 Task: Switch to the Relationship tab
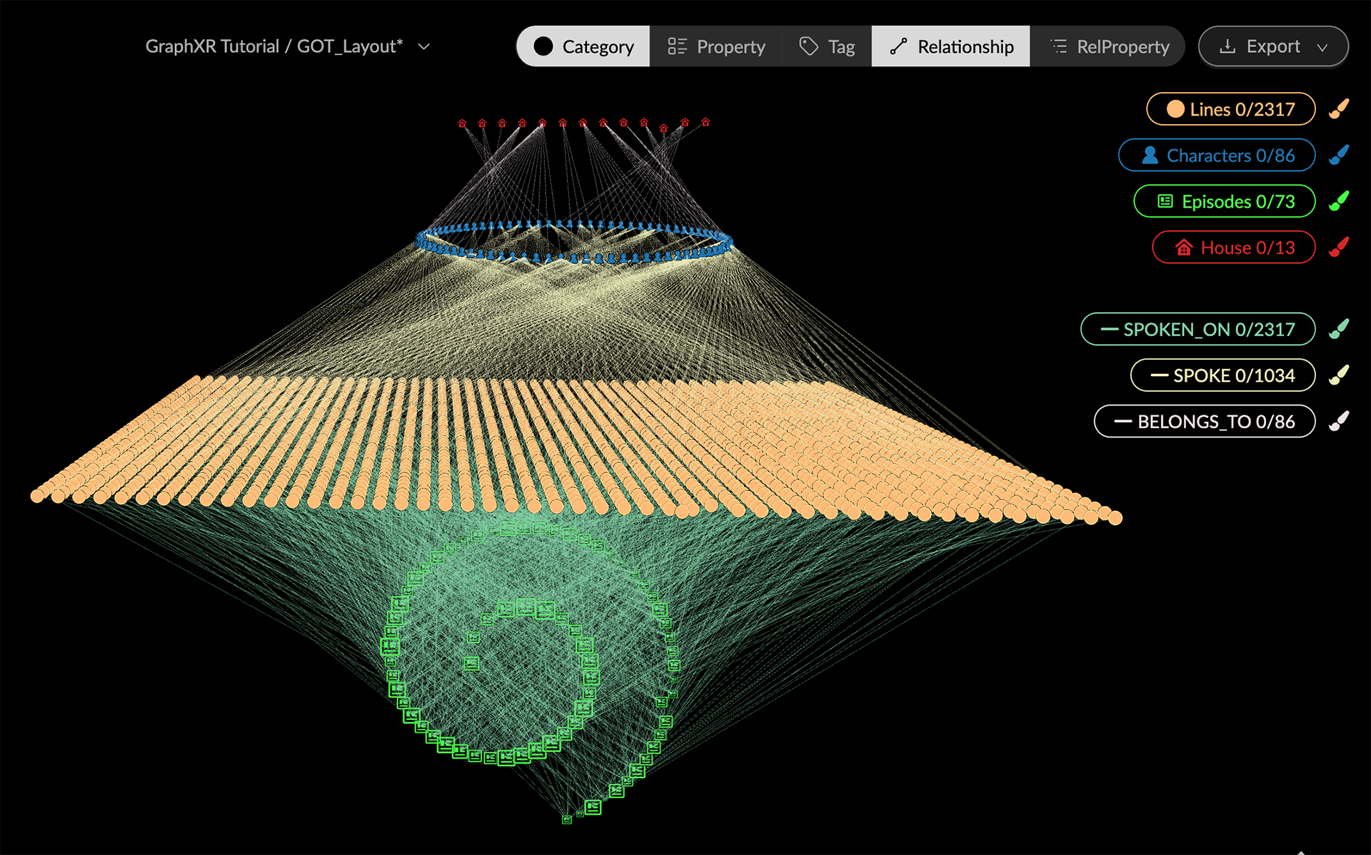point(950,46)
